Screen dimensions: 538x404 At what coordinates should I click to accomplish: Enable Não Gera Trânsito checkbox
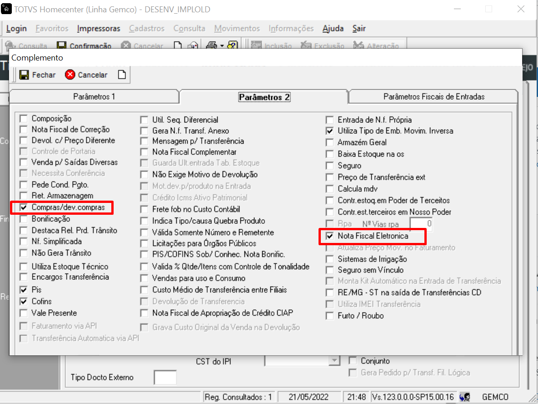pos(23,253)
